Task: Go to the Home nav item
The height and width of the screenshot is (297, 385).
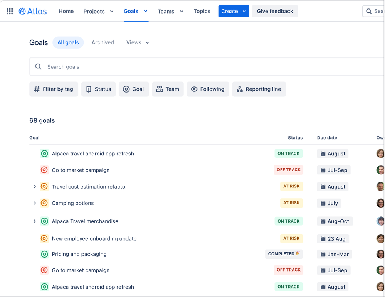Action: coord(66,11)
